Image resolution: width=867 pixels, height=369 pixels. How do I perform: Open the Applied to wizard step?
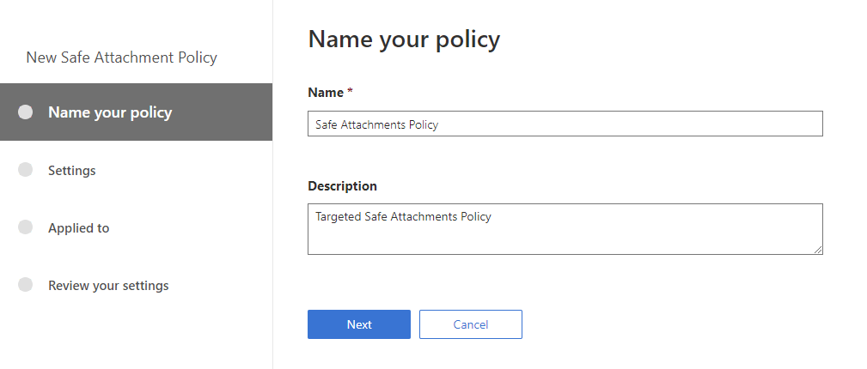coord(78,228)
